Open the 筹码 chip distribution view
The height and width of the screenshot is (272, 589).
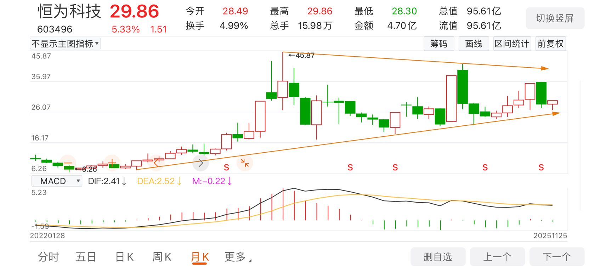point(439,44)
